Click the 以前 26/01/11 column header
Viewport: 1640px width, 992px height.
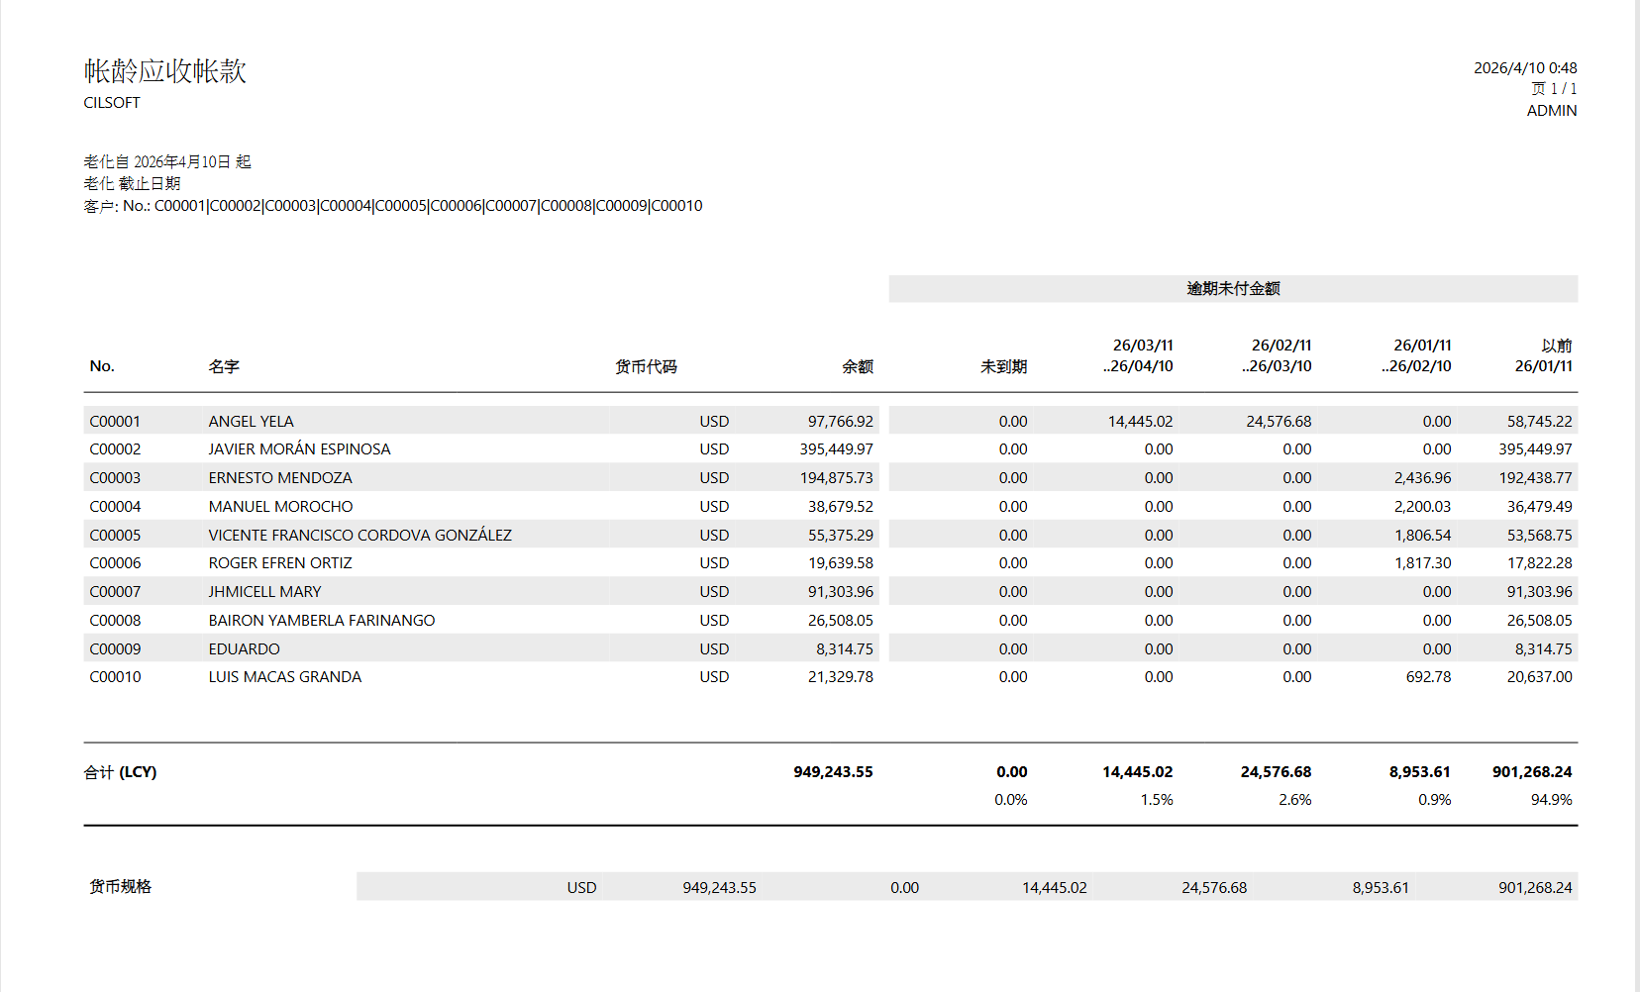click(x=1544, y=356)
